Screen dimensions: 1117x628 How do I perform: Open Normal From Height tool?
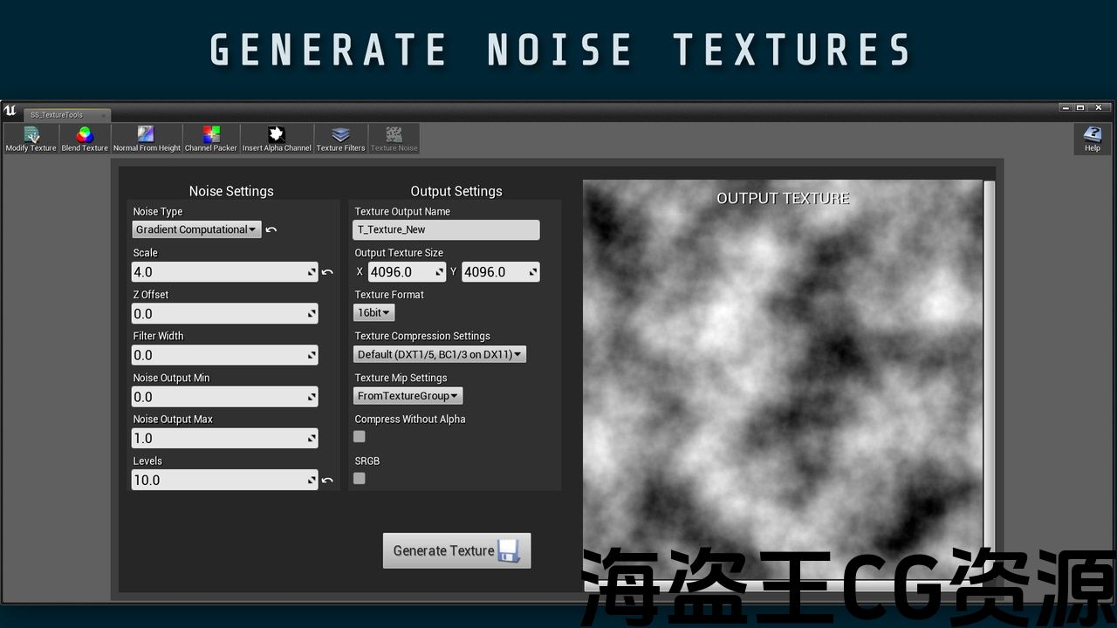(x=147, y=139)
